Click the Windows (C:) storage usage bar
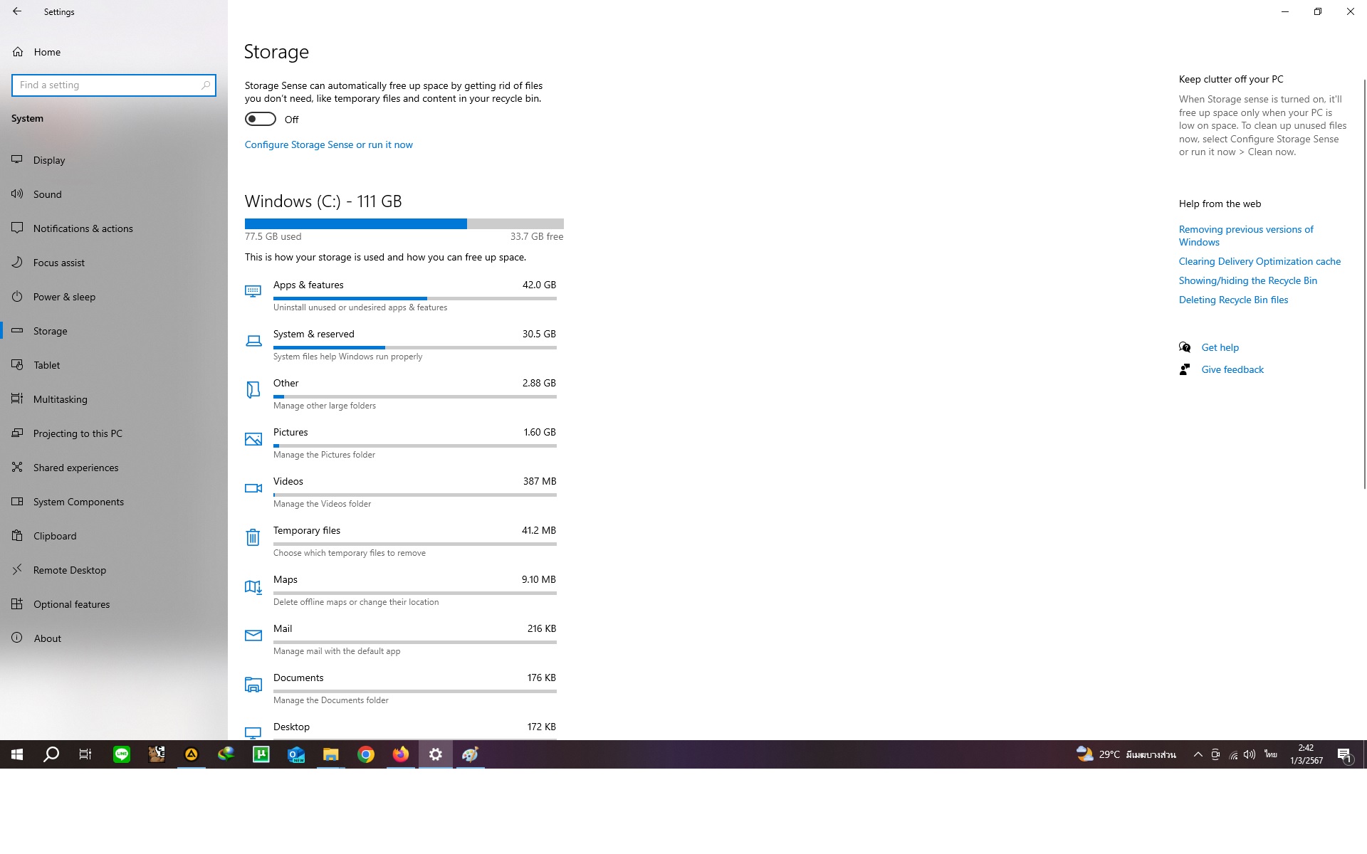1367x854 pixels. (x=404, y=223)
